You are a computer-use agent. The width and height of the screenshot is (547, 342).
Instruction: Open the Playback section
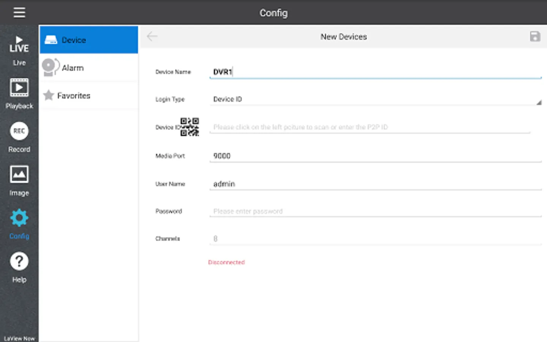coord(19,94)
